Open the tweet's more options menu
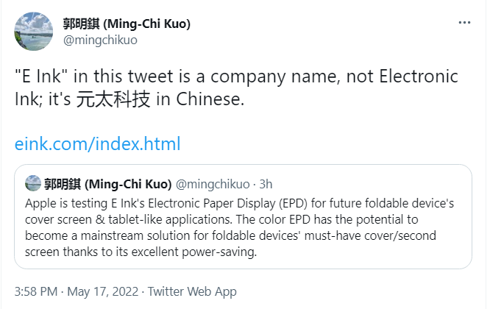 464,23
